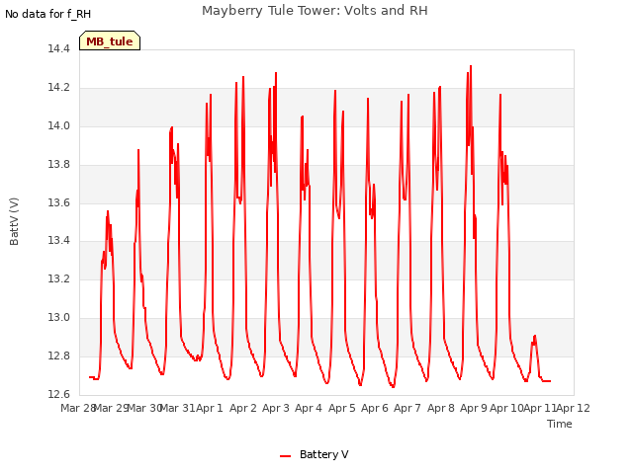
Task: Click the red Battery V legend swatch
Action: (286, 456)
